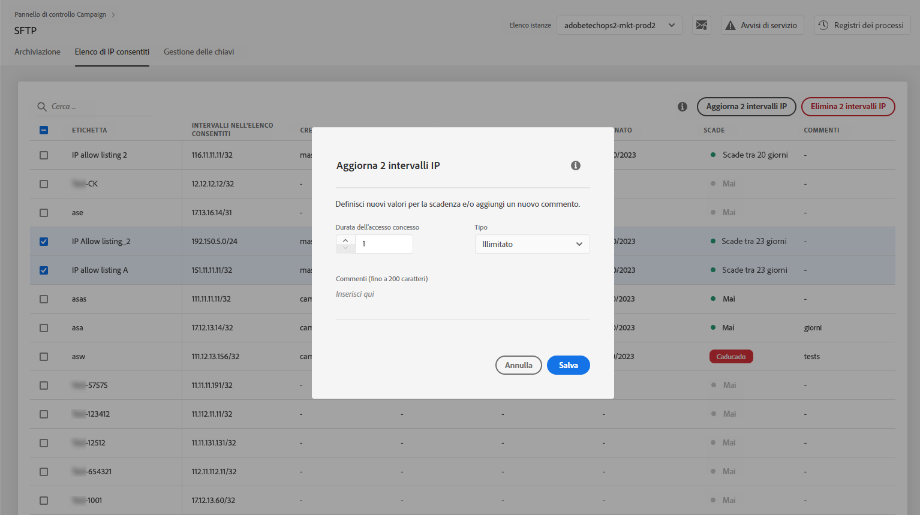Click the IP range 11.11.11.191/32
This screenshot has width=920, height=515.
tap(212, 386)
